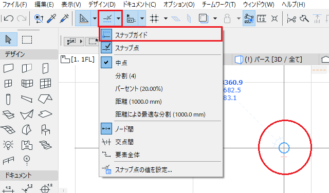Viewport: 329px width, 193px height.
Task: Activate the eyedropper pick up parameters tool
Action: (51, 18)
